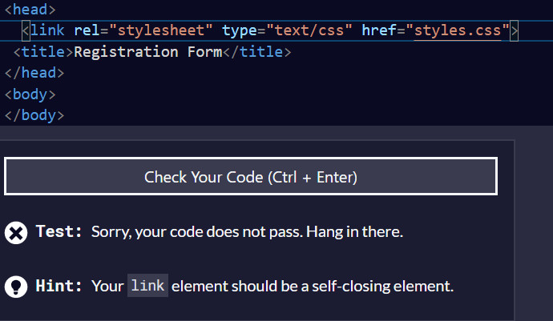Screen dimensions: 553x321
Task: Open the styles.css href link
Action: pyautogui.click(x=458, y=30)
